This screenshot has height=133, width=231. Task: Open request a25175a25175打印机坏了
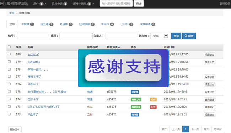coord(44,107)
